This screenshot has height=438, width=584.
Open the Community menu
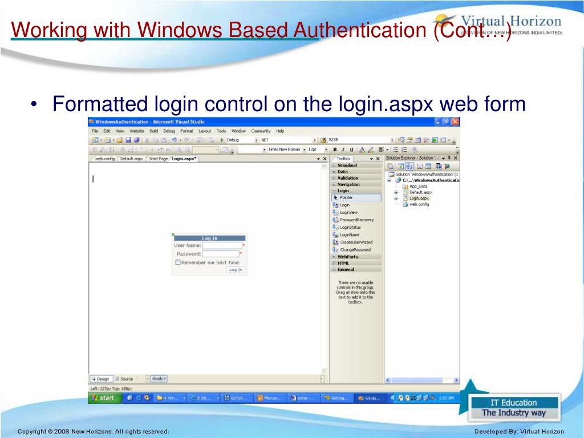click(261, 131)
